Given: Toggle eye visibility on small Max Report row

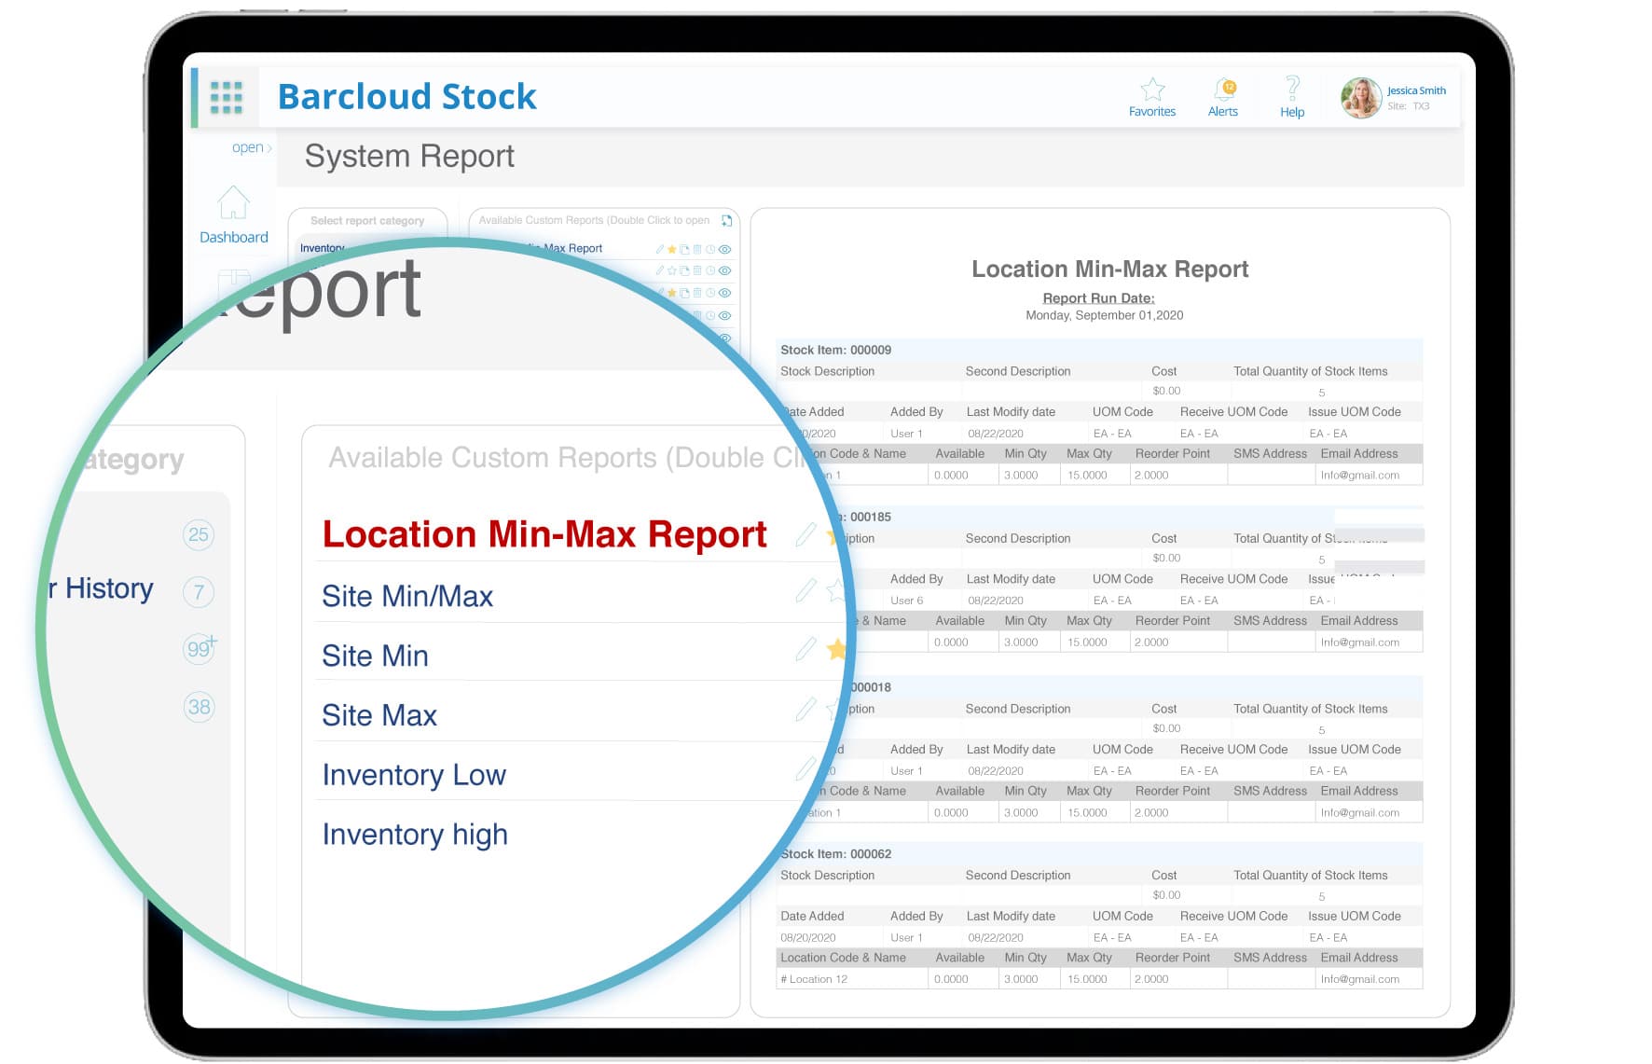Looking at the screenshot, I should [x=724, y=249].
